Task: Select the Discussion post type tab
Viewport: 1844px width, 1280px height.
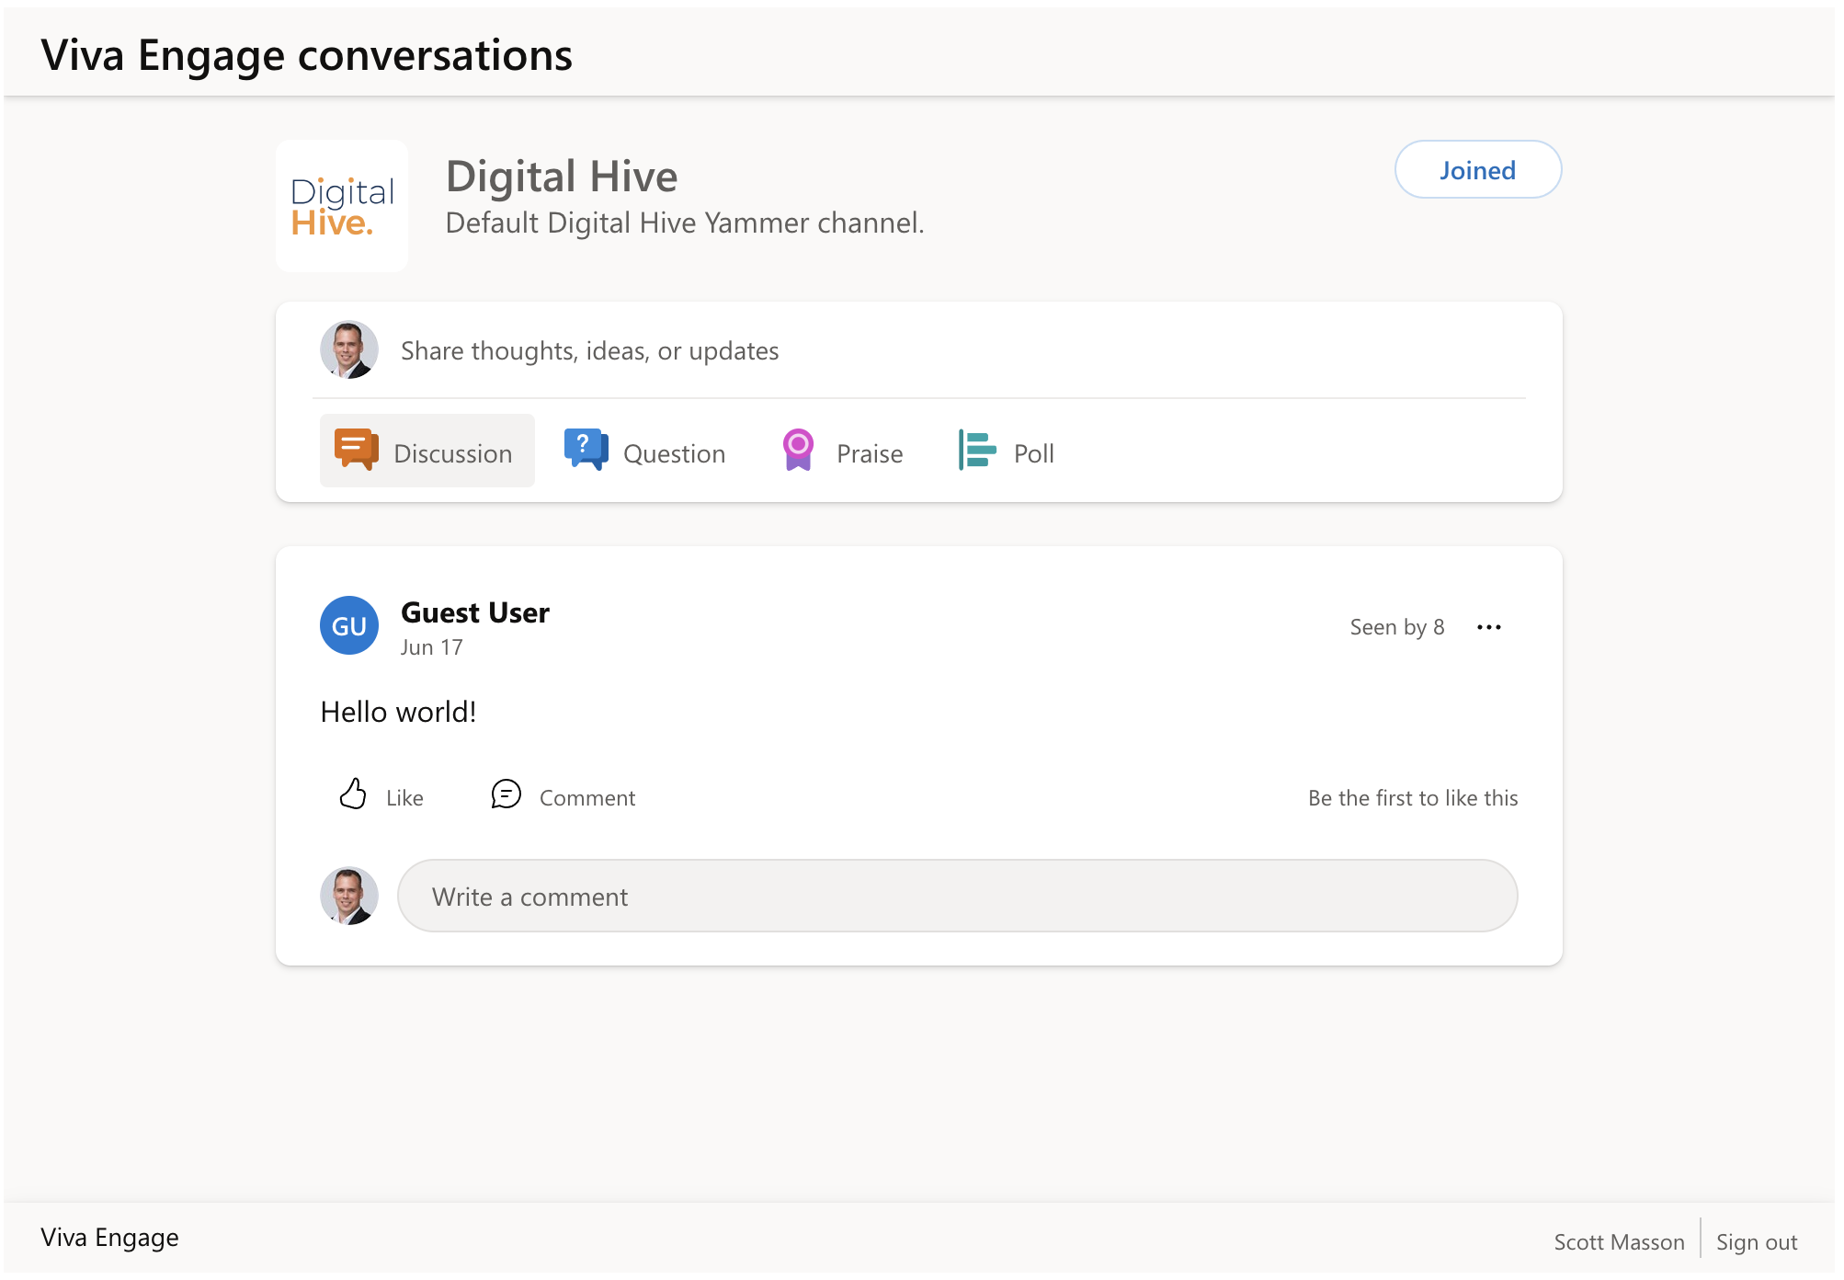Action: 452,453
